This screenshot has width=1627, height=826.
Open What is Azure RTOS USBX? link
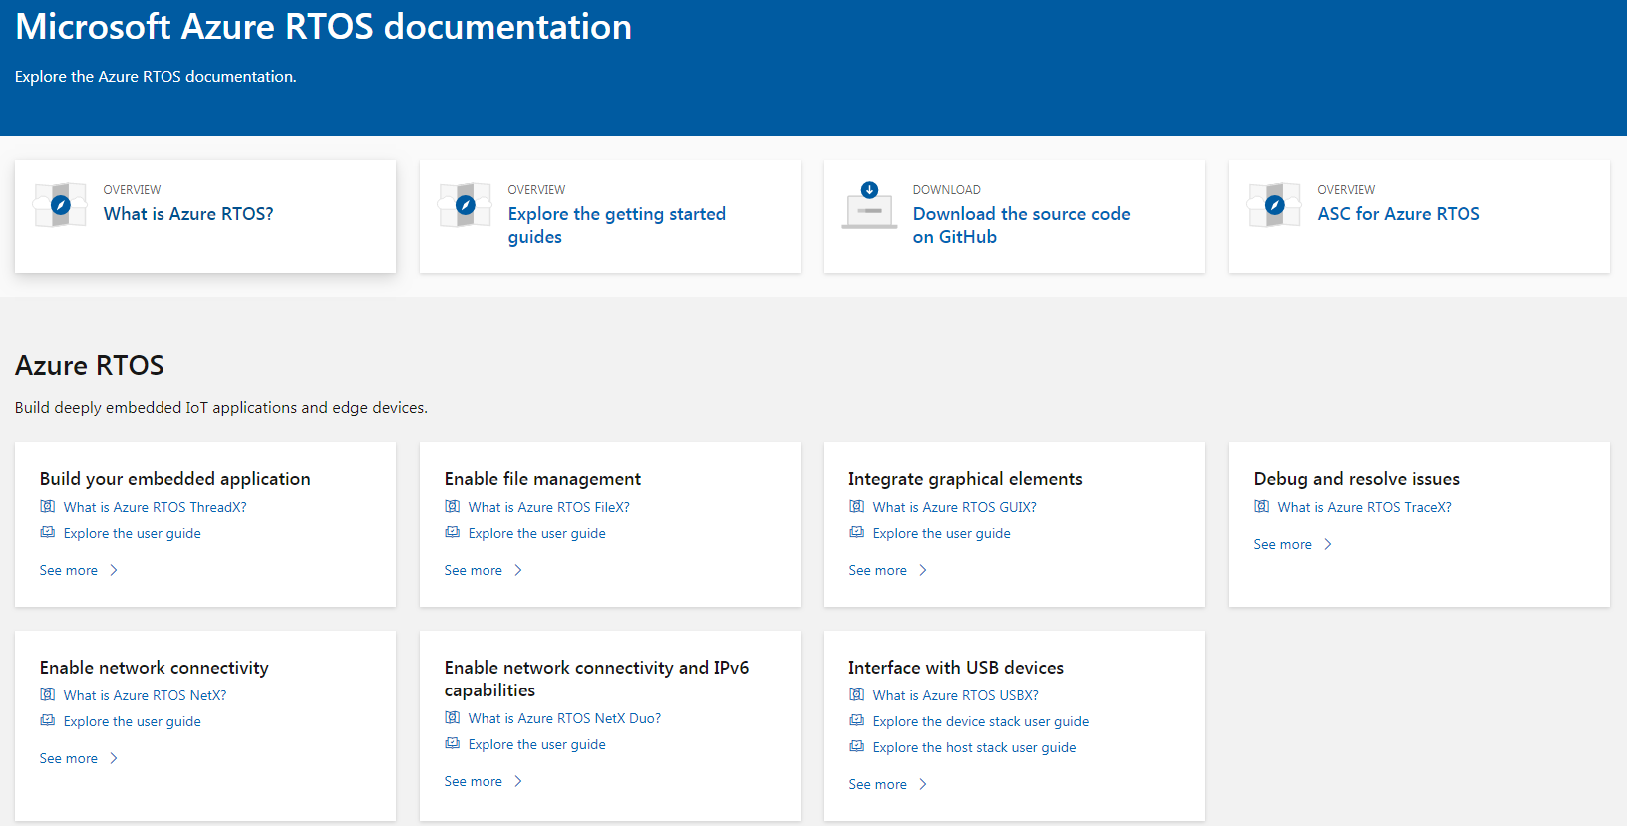[x=956, y=695]
